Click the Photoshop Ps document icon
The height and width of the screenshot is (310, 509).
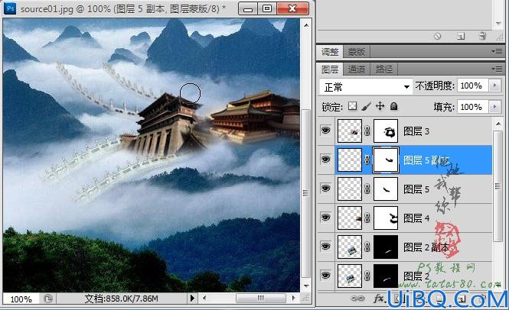pyautogui.click(x=10, y=8)
